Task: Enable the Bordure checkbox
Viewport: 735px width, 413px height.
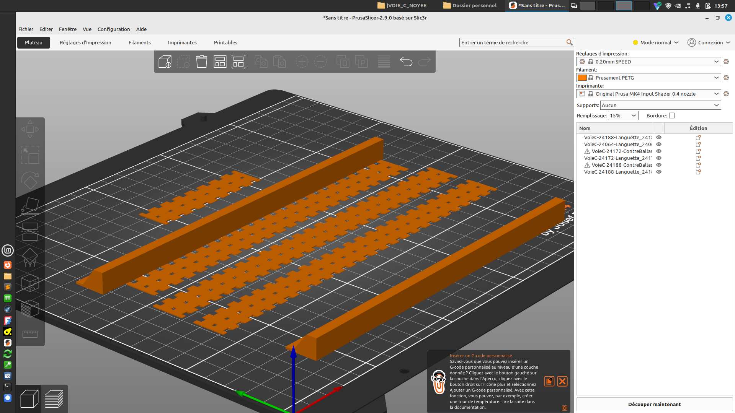Action: (672, 115)
